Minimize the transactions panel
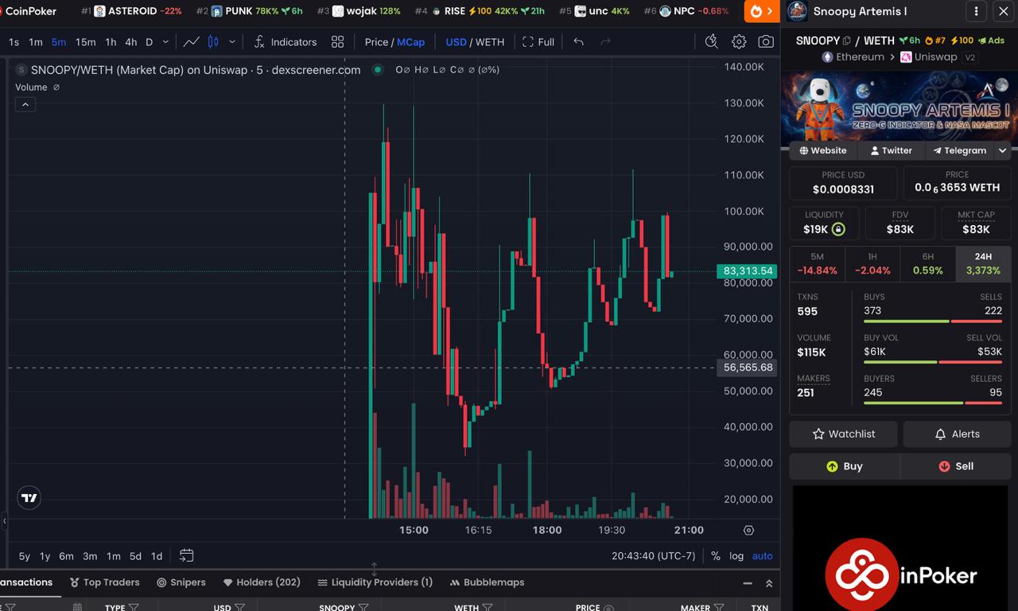The image size is (1018, 611). tap(748, 583)
